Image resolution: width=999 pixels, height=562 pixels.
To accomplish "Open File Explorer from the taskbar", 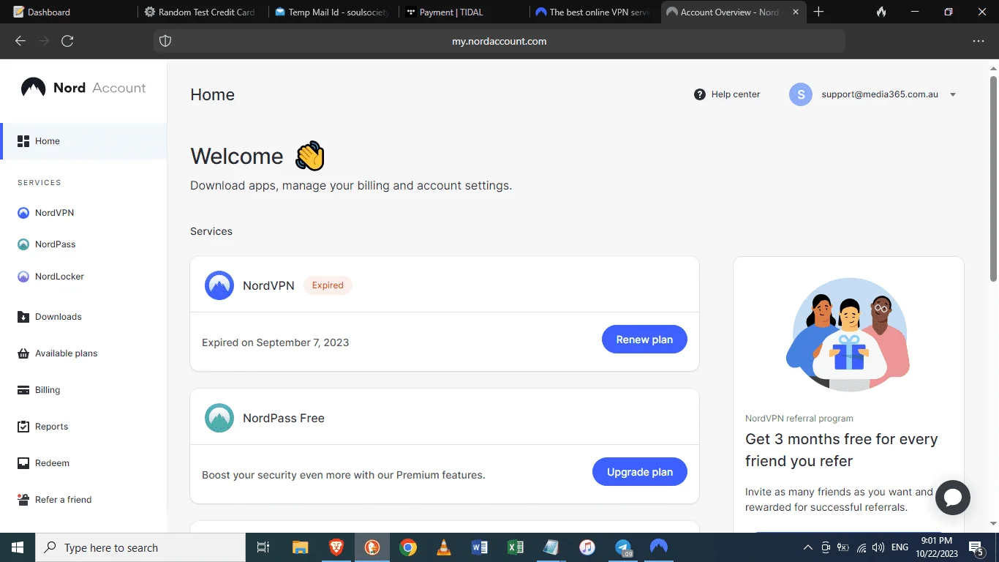I will (300, 547).
